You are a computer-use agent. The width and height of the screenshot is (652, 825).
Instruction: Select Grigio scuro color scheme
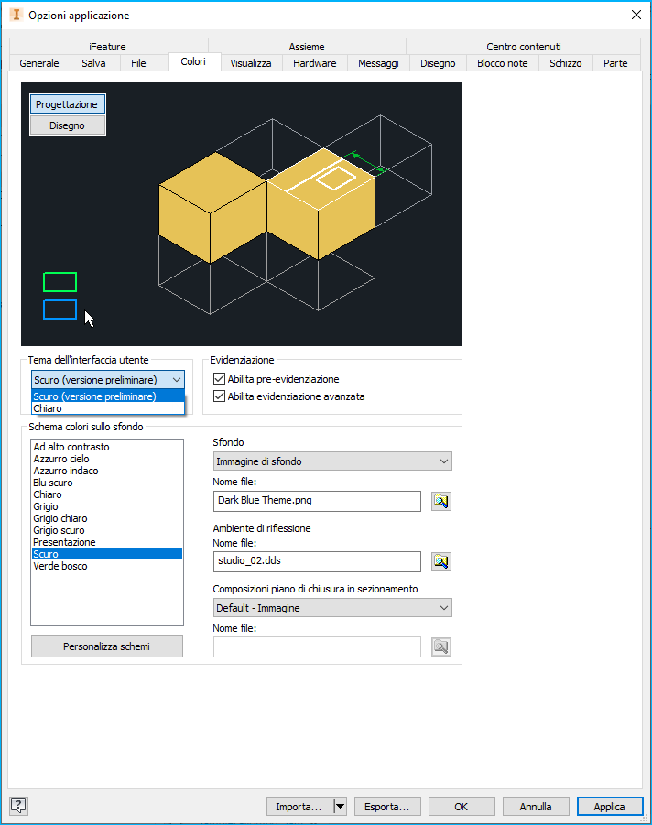pos(107,530)
